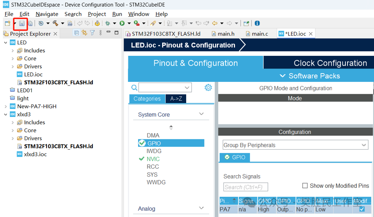Close the Project Explorer view
The width and height of the screenshot is (374, 217).
click(x=55, y=34)
